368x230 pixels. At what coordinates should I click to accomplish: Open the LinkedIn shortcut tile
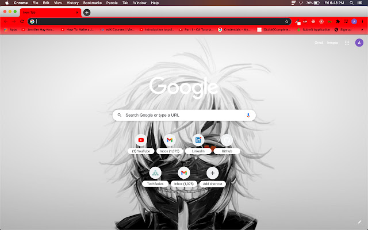(198, 144)
